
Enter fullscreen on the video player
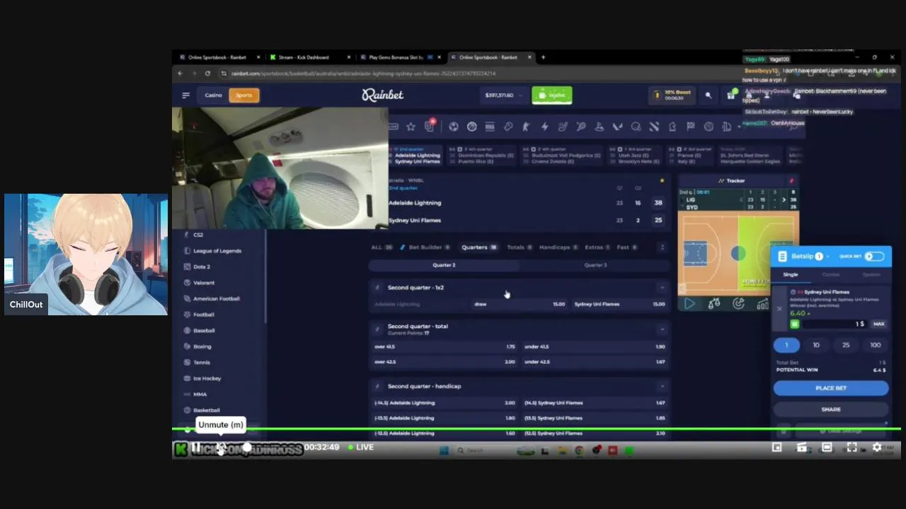[x=851, y=447]
